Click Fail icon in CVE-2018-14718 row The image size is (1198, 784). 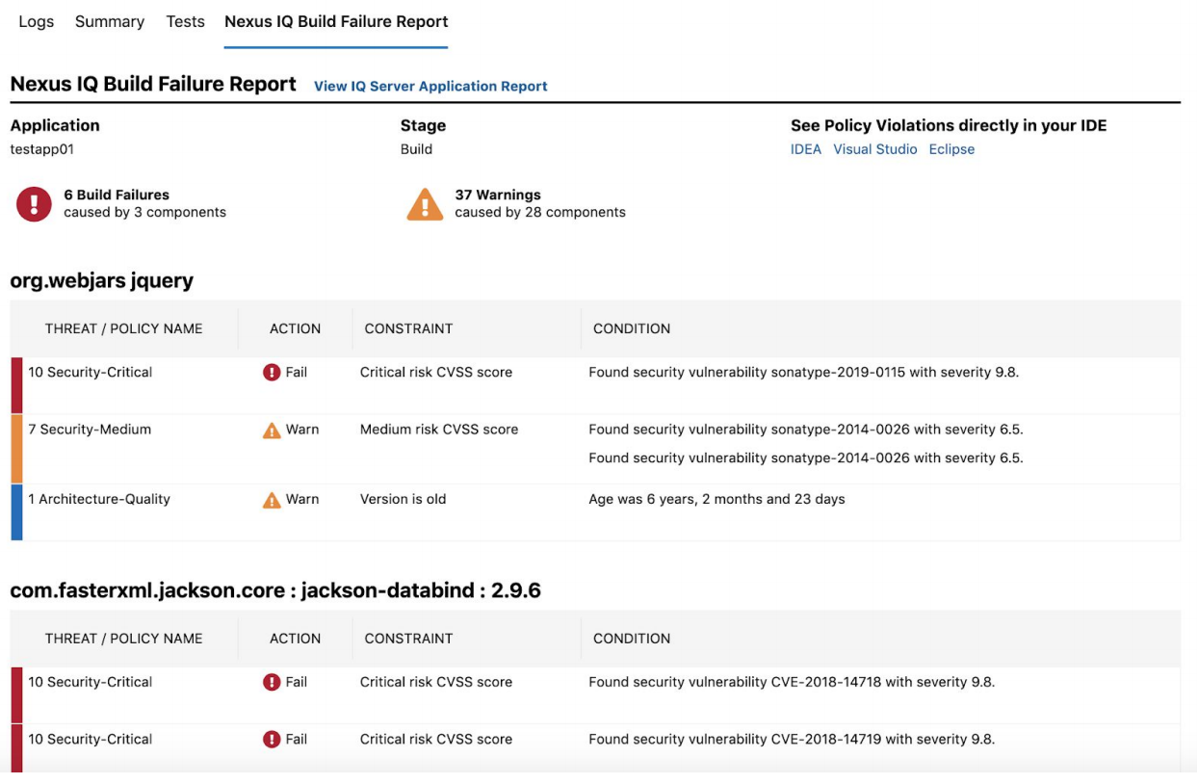click(272, 682)
